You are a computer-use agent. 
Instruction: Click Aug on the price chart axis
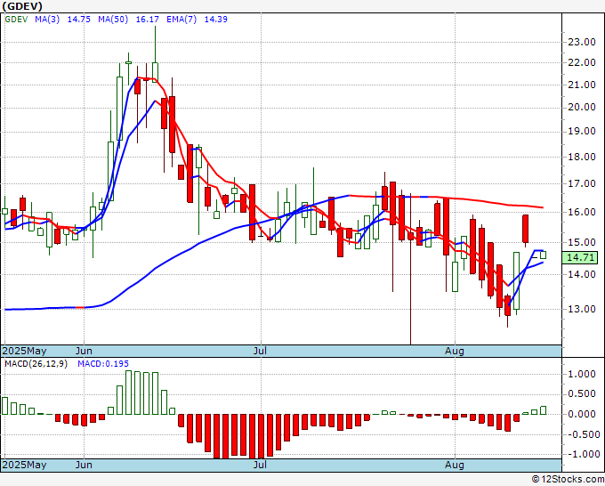pos(454,351)
